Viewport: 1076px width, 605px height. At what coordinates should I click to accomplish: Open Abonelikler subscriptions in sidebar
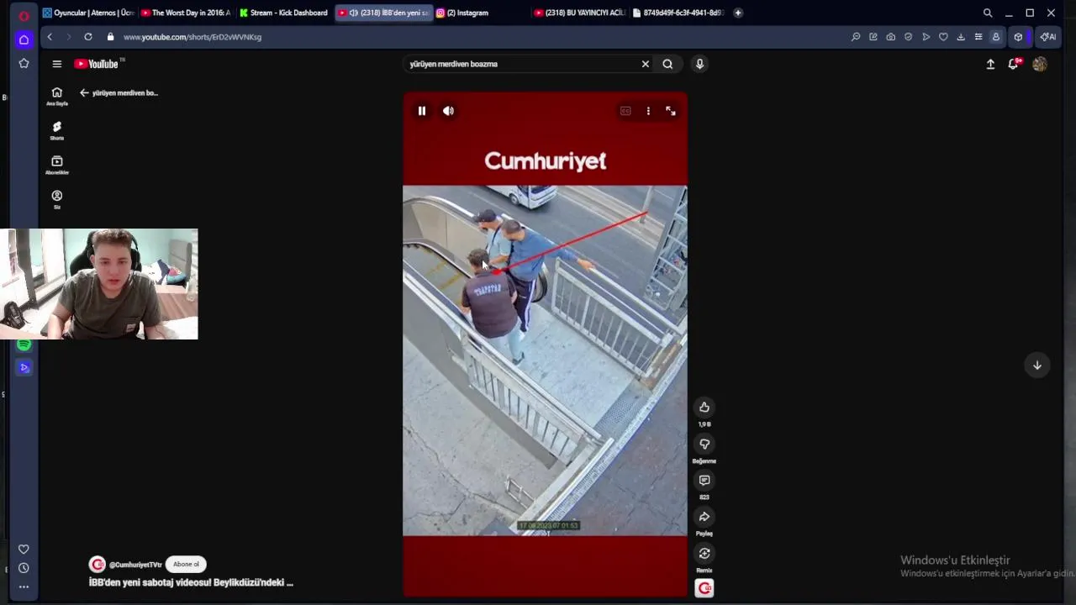[56, 166]
